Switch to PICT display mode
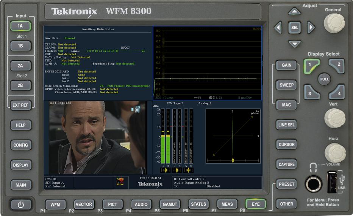 point(112,204)
